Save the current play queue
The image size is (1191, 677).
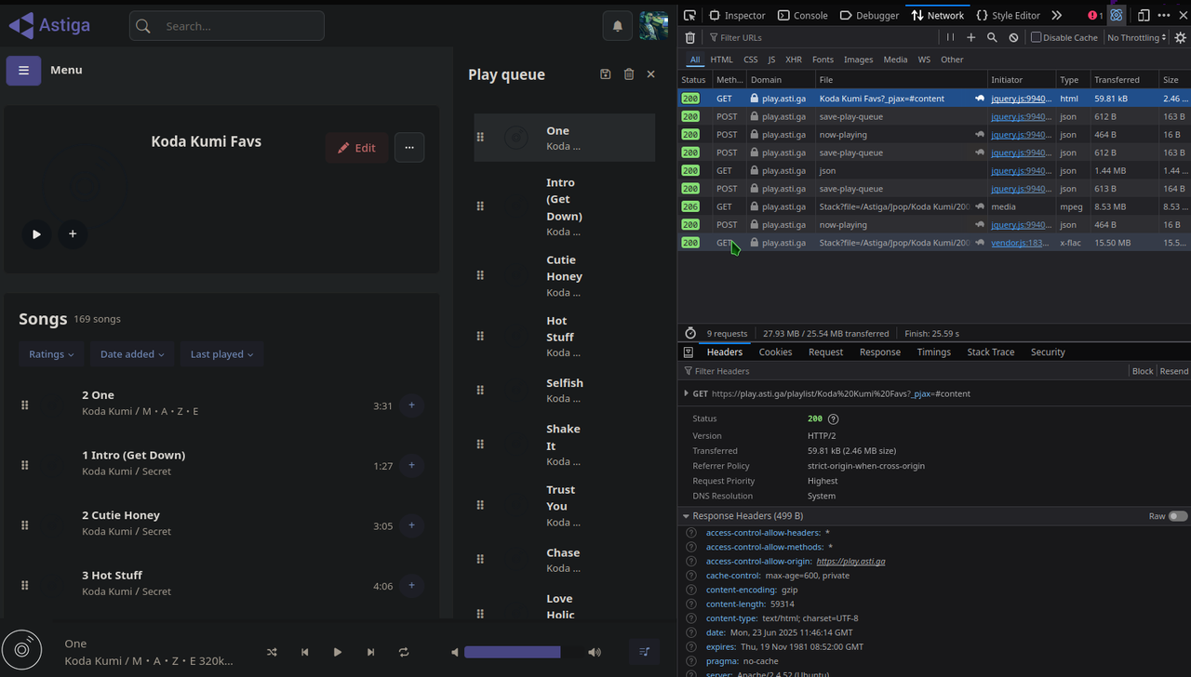(606, 74)
